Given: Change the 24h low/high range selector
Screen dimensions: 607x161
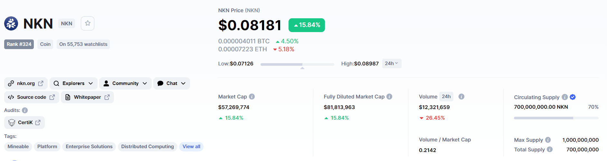Looking at the screenshot, I should (391, 64).
